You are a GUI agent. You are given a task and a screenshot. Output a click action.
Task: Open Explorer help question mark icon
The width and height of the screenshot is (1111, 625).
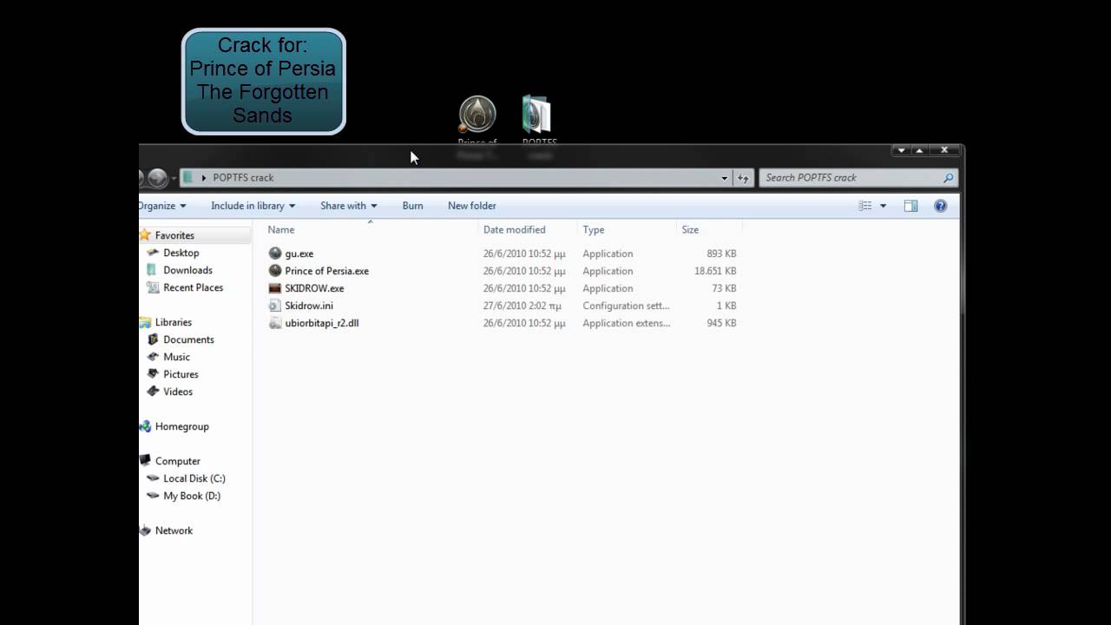[x=940, y=206]
